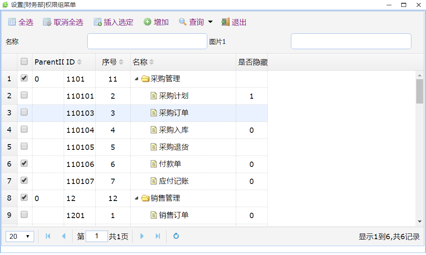This screenshot has height=255, width=426.
Task: Open the page size 20 dropdown
Action: [20, 236]
